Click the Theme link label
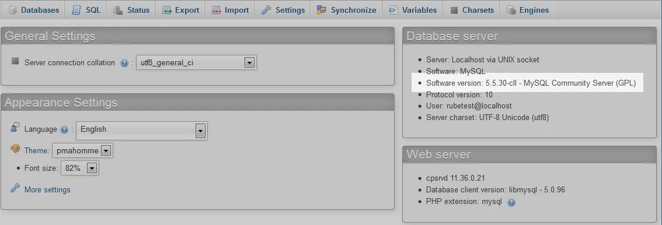This screenshot has height=225, width=662. [36, 150]
